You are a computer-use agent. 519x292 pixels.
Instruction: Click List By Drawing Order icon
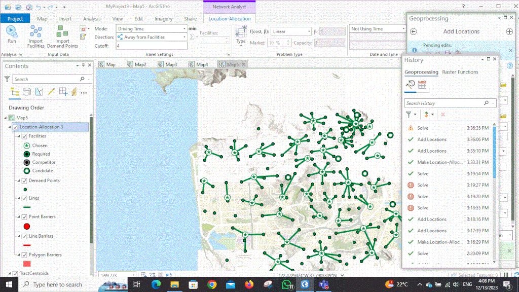pos(15,92)
